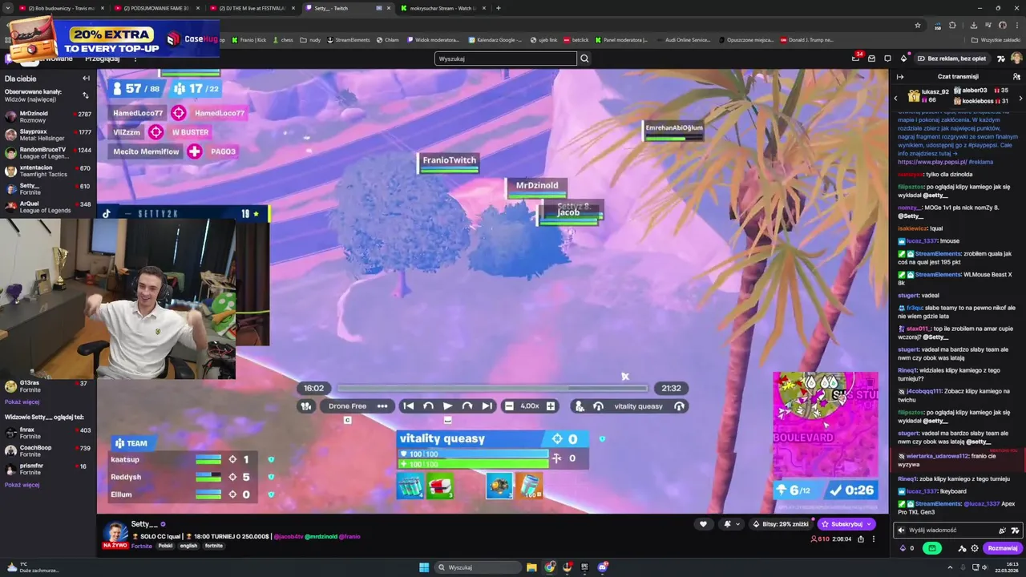Screen dimensions: 1026x577
Task: Open new browser tab plus button
Action: pyautogui.click(x=498, y=8)
